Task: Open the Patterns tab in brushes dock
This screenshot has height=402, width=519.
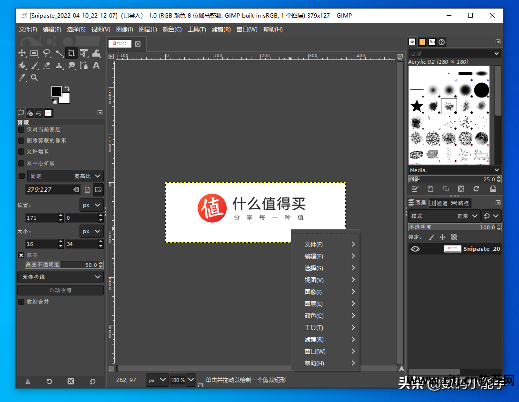Action: (422, 42)
